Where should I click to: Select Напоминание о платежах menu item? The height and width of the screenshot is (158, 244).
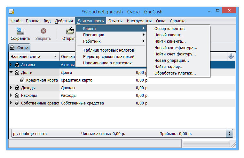click(111, 63)
